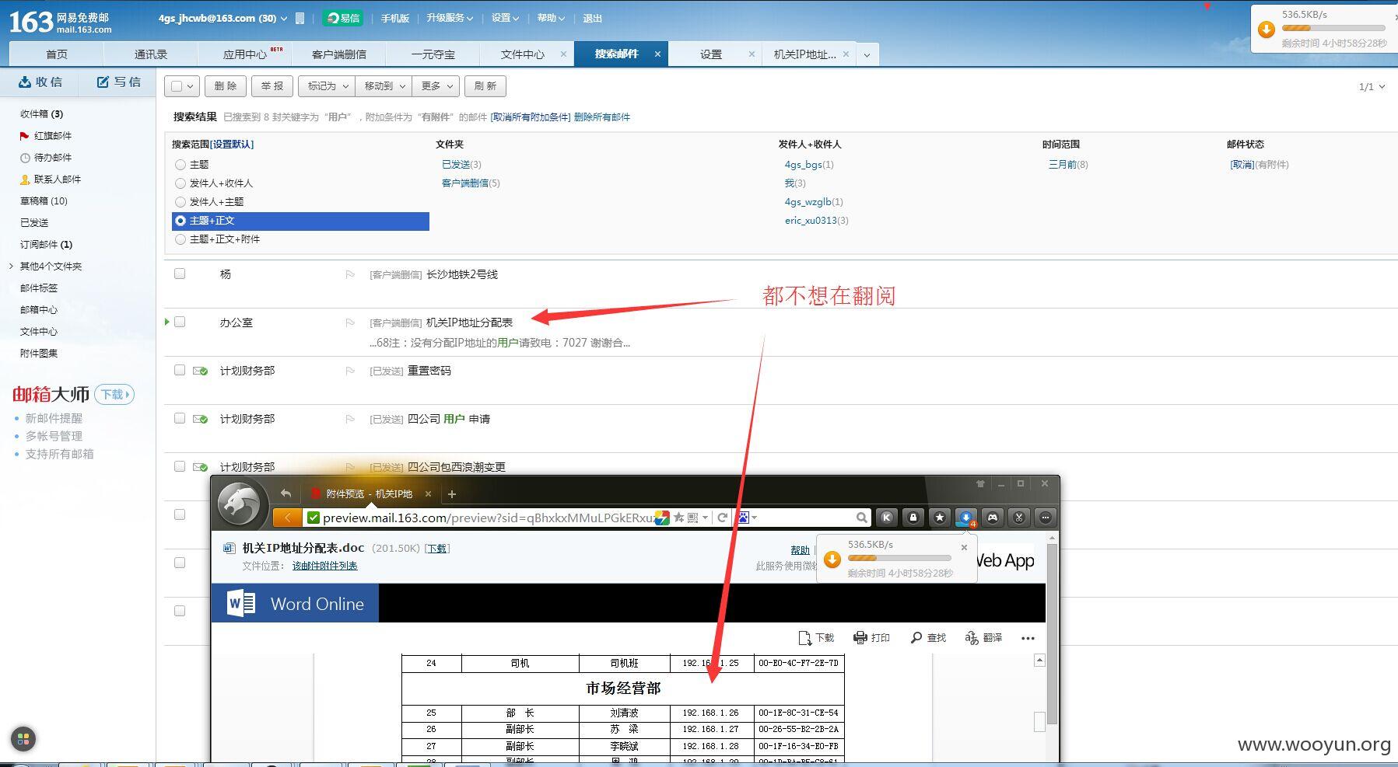Expand 其他4个文件夹 in sidebar
The height and width of the screenshot is (767, 1398).
(11, 267)
